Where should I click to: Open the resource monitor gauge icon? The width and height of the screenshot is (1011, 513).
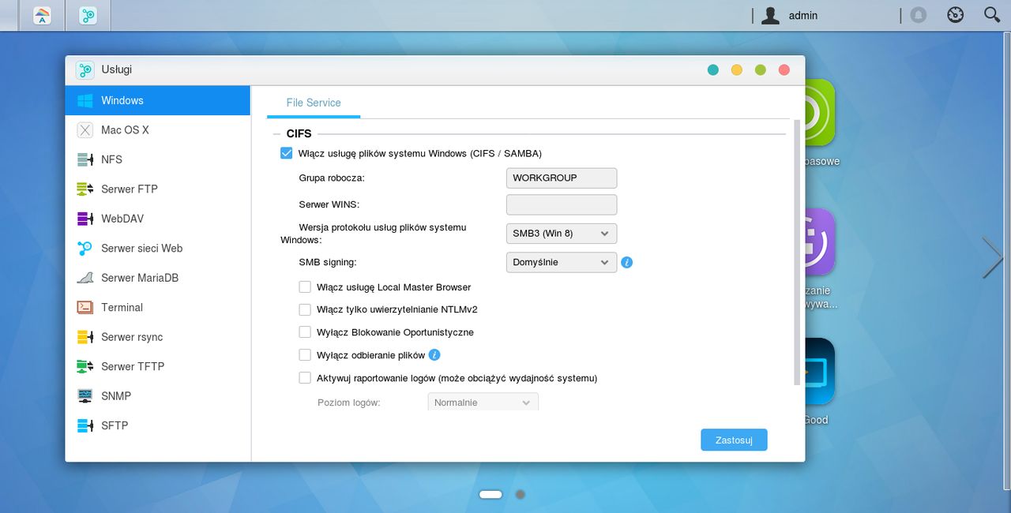tap(956, 14)
